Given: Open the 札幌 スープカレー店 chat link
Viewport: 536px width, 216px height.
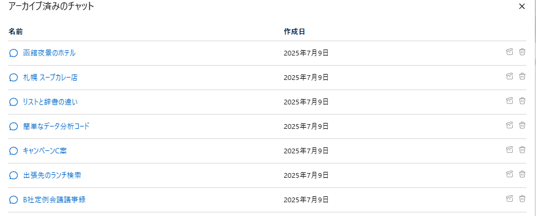Looking at the screenshot, I should (50, 78).
